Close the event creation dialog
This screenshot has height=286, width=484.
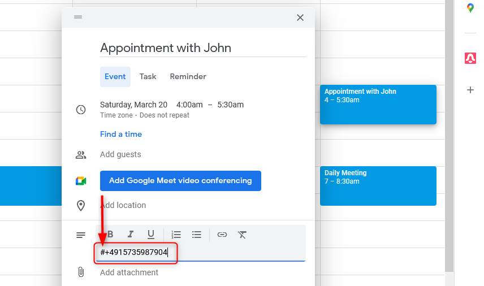(x=300, y=18)
